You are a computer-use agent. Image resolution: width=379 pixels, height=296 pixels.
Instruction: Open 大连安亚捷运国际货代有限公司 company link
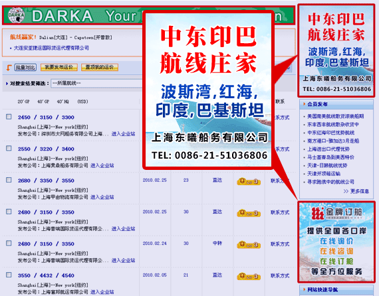click(x=51, y=48)
